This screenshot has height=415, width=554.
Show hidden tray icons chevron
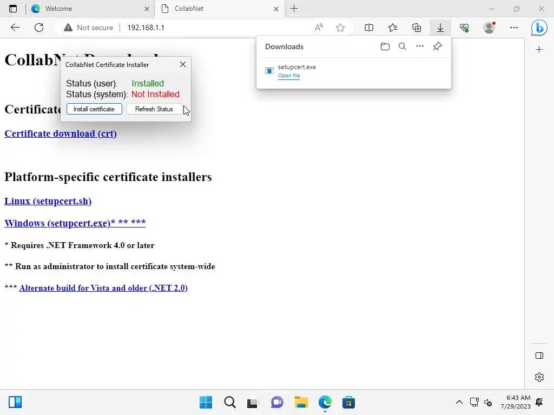coord(459,402)
